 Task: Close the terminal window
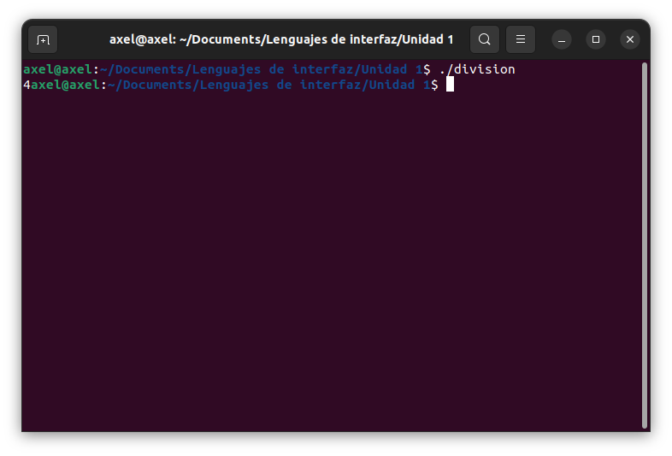pos(630,39)
